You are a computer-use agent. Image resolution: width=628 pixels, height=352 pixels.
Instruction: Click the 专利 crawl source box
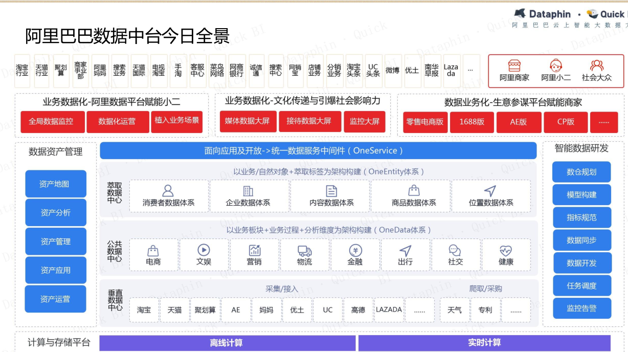click(485, 310)
